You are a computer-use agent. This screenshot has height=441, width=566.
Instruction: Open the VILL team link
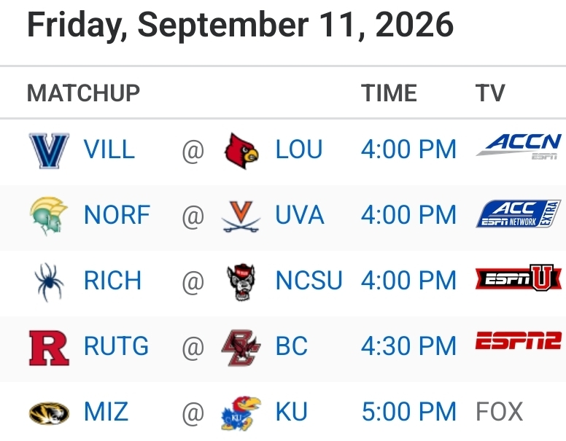109,149
